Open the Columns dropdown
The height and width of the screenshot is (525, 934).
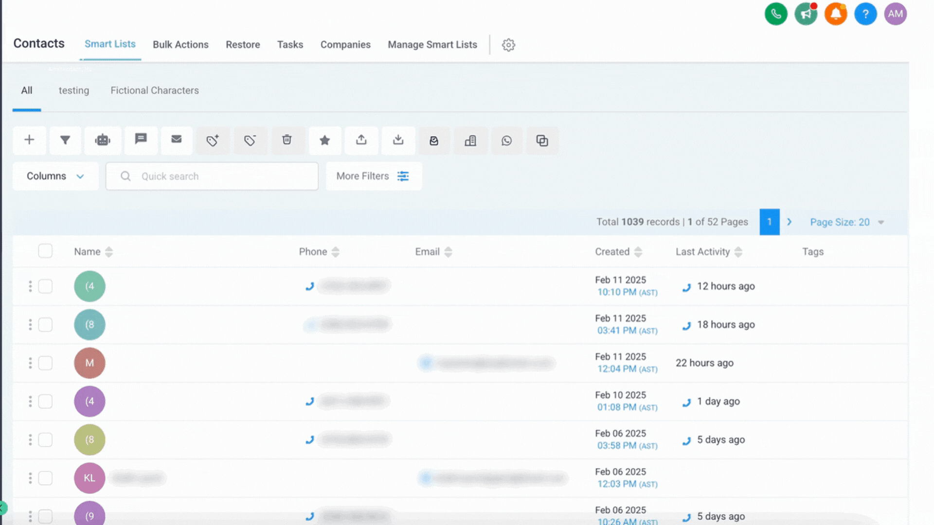point(55,176)
